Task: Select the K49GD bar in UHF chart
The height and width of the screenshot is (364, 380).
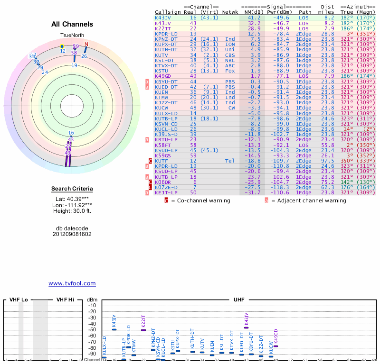Action: 275,346
